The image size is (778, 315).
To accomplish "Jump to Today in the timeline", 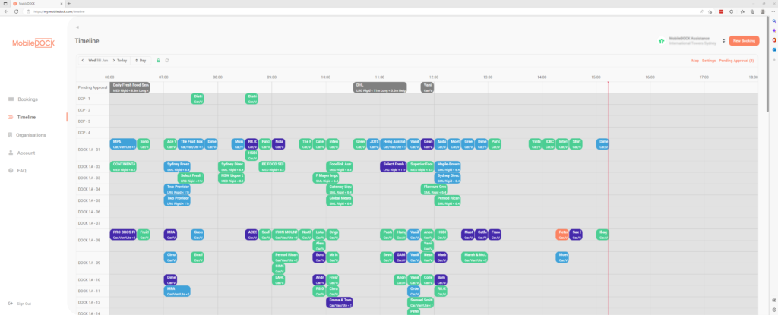I will pos(122,61).
